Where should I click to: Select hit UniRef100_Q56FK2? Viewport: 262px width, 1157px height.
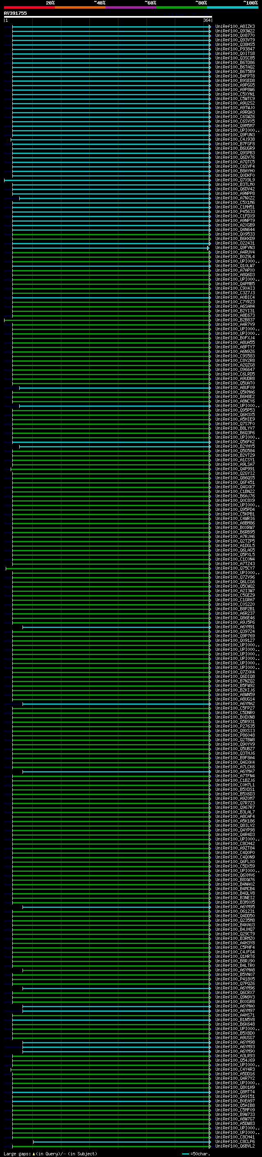[235, 442]
